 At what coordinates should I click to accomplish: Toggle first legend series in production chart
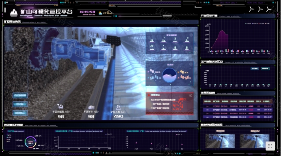point(248,24)
